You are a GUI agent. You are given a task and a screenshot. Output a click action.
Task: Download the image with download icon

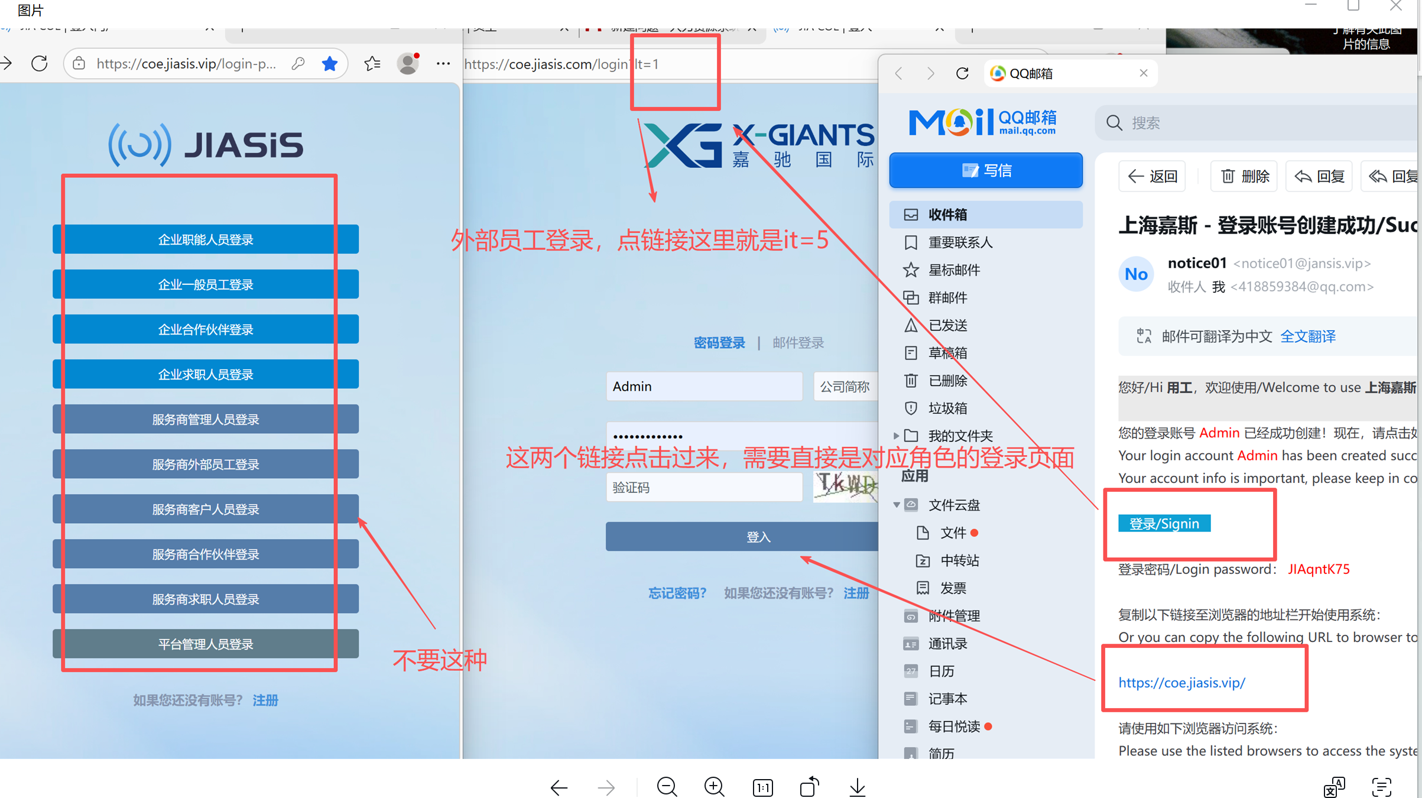pos(857,787)
